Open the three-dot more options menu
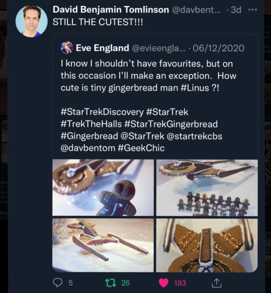 (253, 10)
